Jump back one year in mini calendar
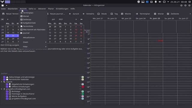 2,19
